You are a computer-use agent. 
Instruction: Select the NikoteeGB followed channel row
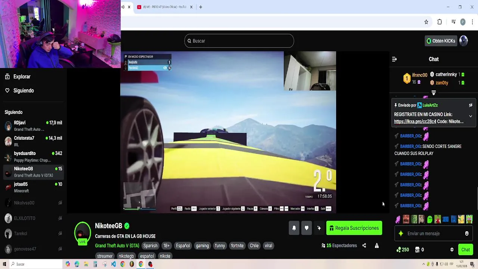33,172
